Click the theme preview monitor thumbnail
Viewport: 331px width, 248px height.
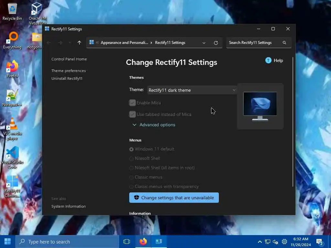260,106
